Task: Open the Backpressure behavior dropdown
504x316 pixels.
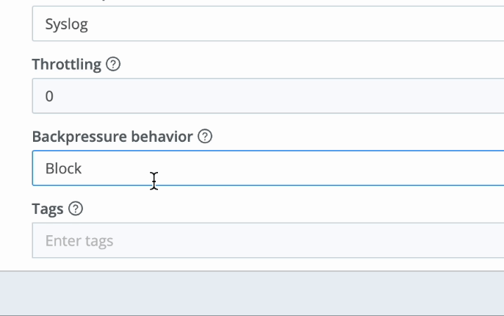Action: tap(268, 168)
